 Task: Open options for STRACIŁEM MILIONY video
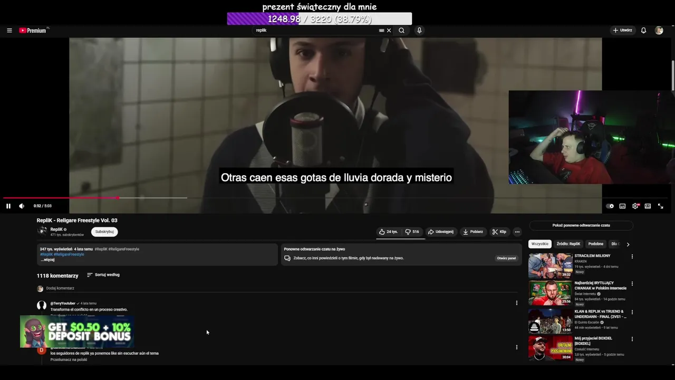(x=632, y=257)
